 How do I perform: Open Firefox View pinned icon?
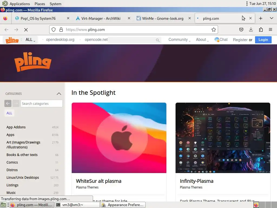pos(5,18)
